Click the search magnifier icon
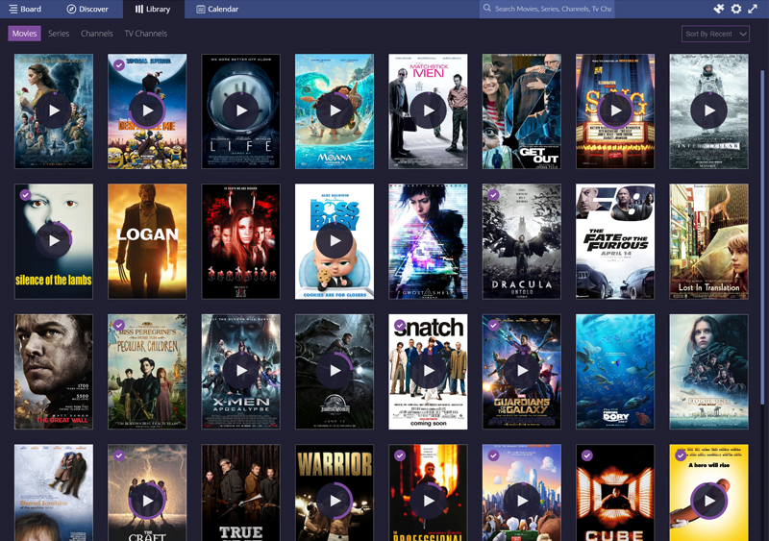The image size is (769, 541). [x=487, y=9]
